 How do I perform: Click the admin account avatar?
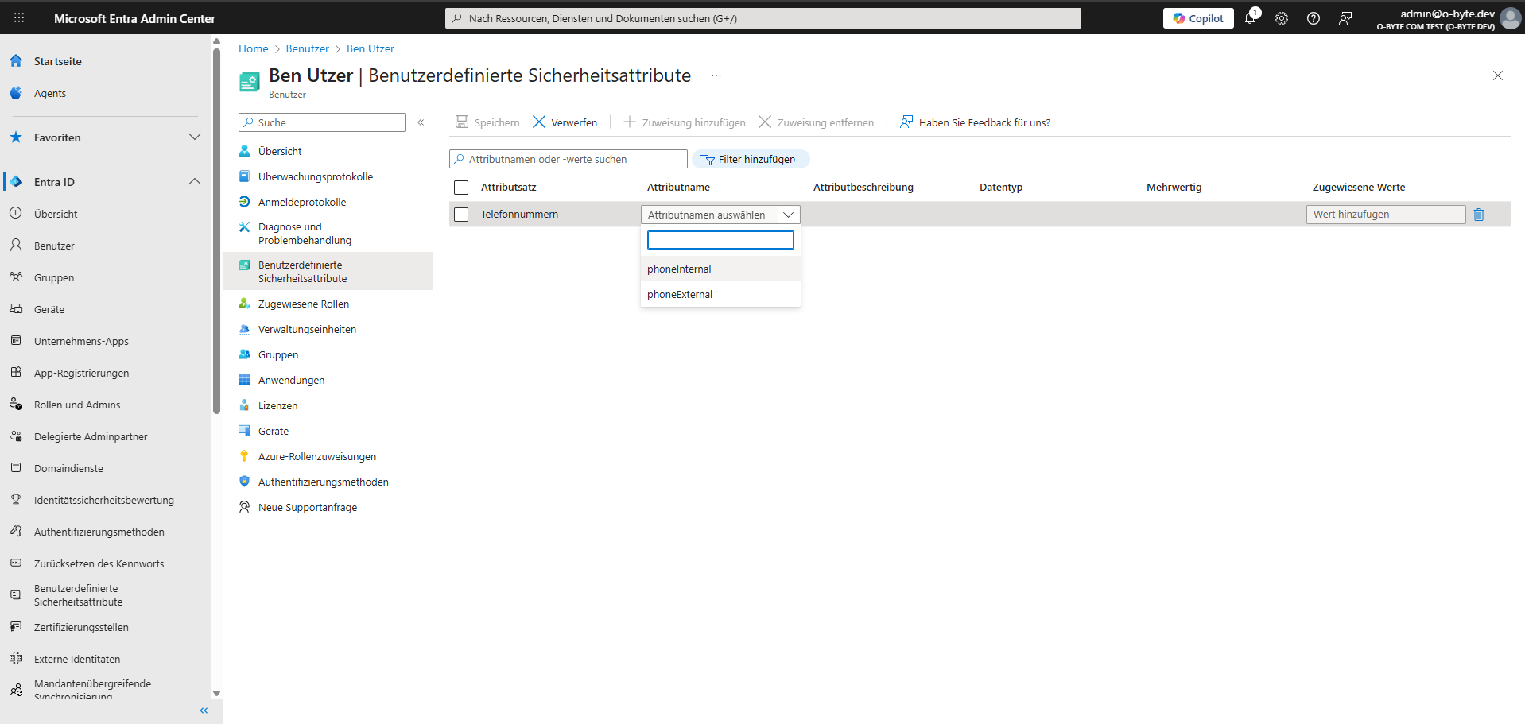coord(1509,18)
